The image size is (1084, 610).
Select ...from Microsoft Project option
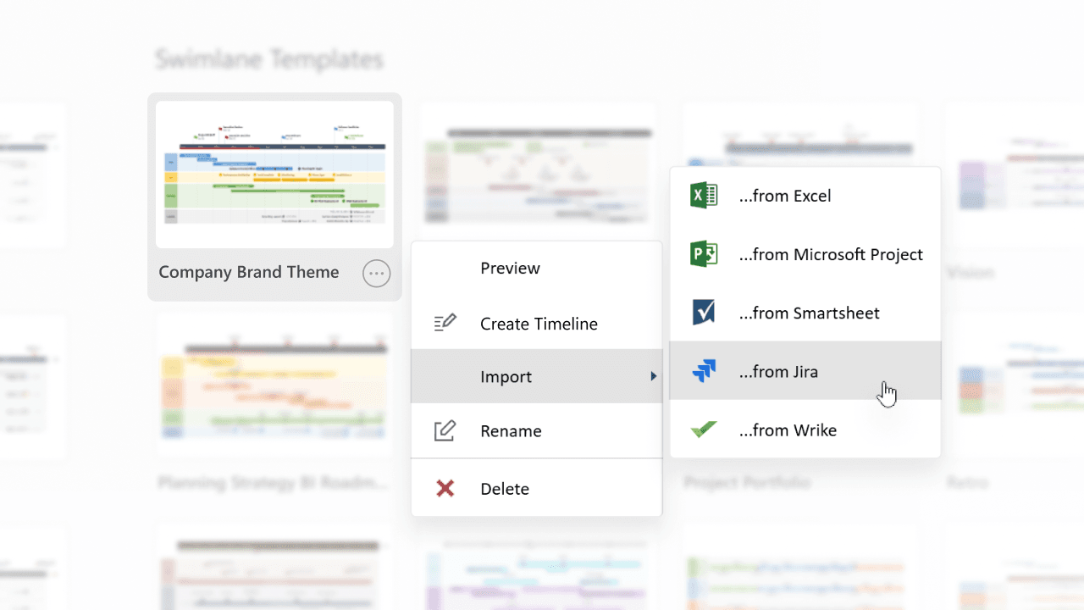pyautogui.click(x=805, y=254)
